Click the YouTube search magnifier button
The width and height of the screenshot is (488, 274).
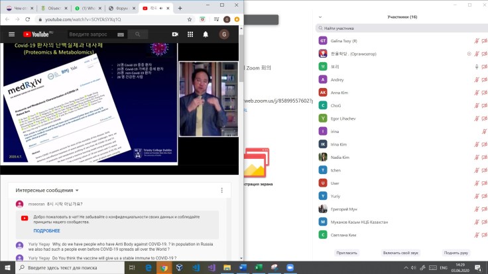click(138, 34)
